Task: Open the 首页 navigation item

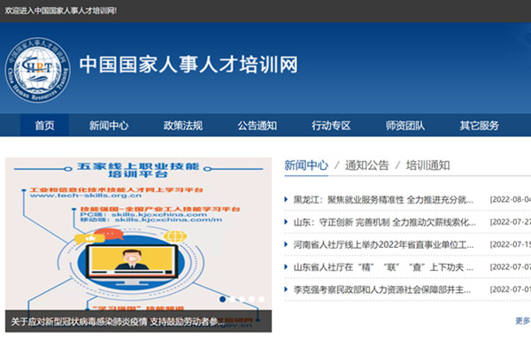Action: pos(44,126)
